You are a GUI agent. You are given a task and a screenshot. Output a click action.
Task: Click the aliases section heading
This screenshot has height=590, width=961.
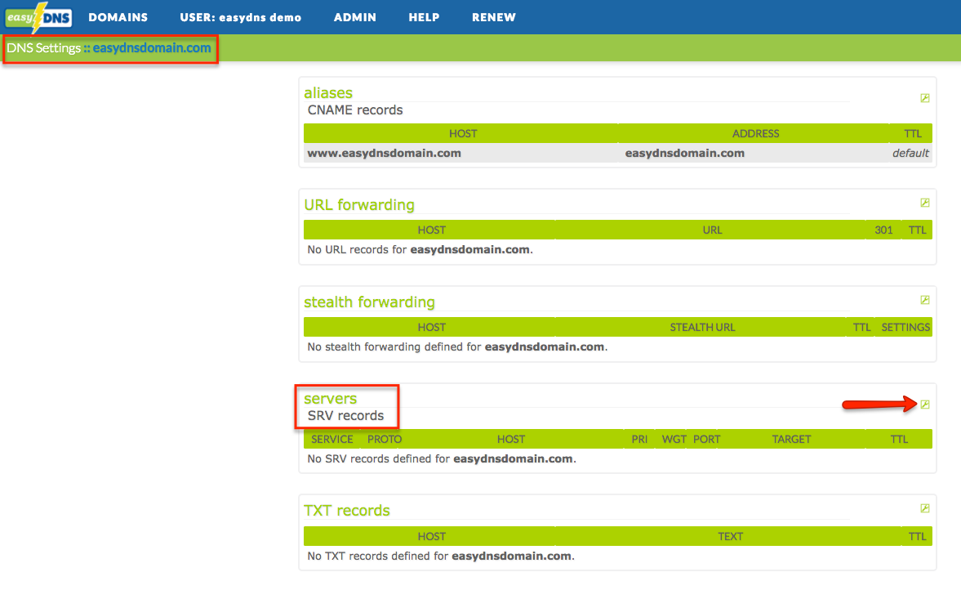coord(328,92)
